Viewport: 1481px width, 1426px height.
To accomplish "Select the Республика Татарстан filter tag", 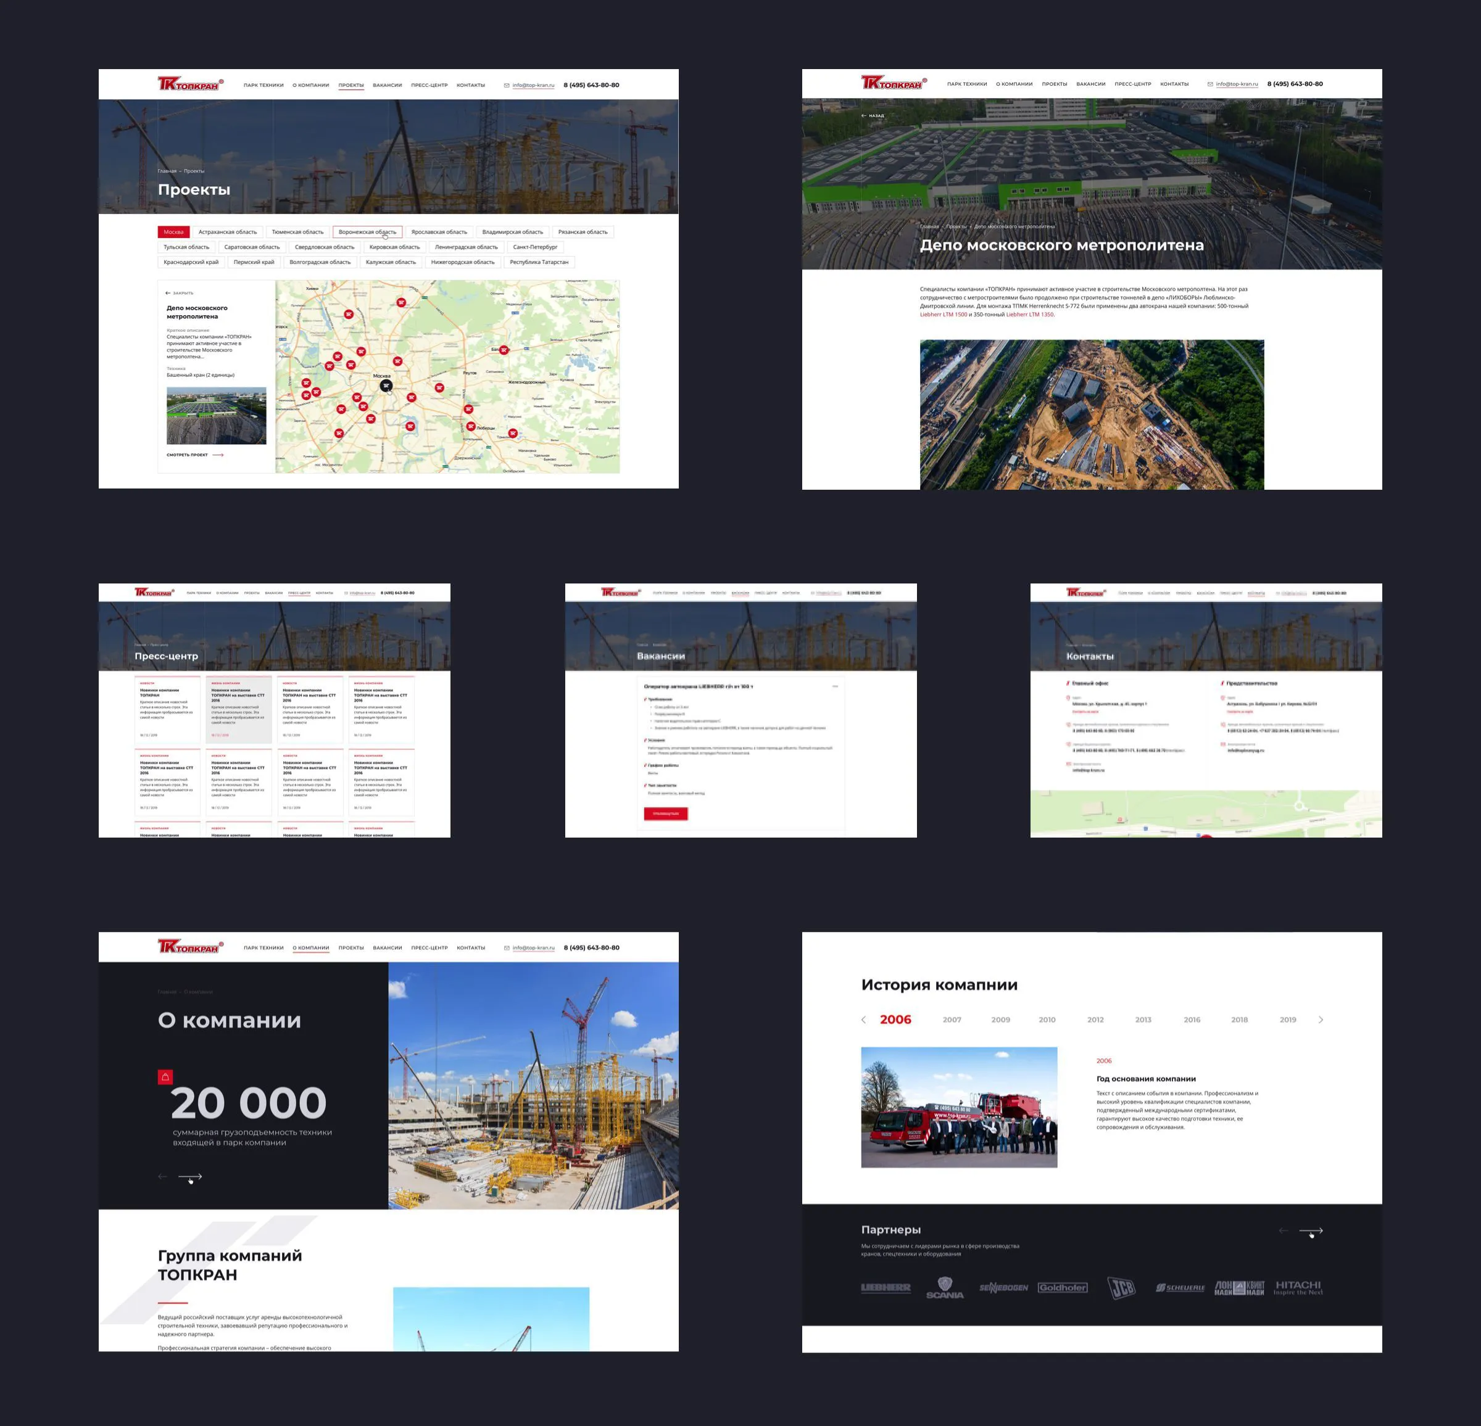I will click(539, 262).
